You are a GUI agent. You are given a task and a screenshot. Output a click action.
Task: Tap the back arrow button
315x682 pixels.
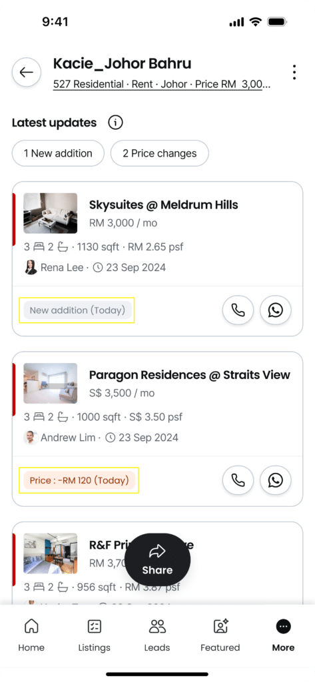(27, 72)
